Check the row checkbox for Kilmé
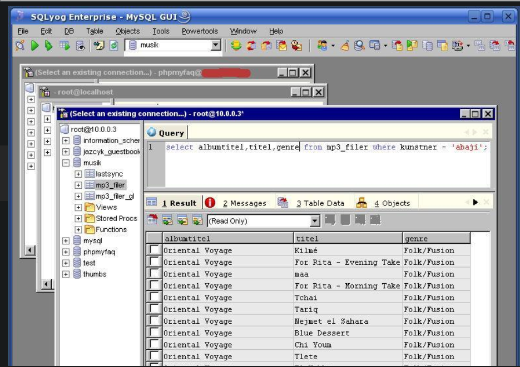Image resolution: width=520 pixels, height=367 pixels. tap(155, 250)
